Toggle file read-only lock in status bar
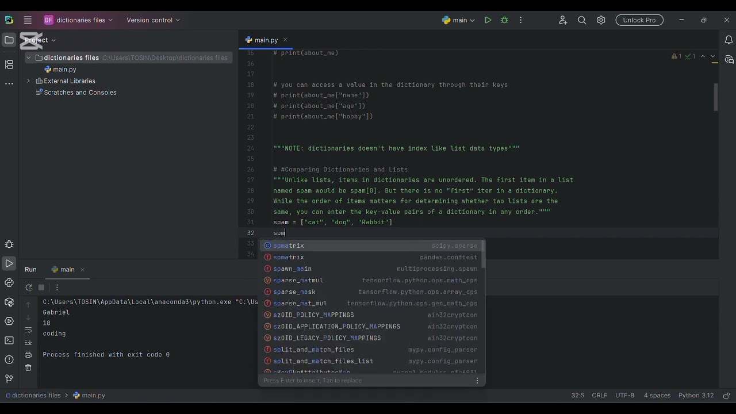Screen dimensions: 736x414 [726, 396]
